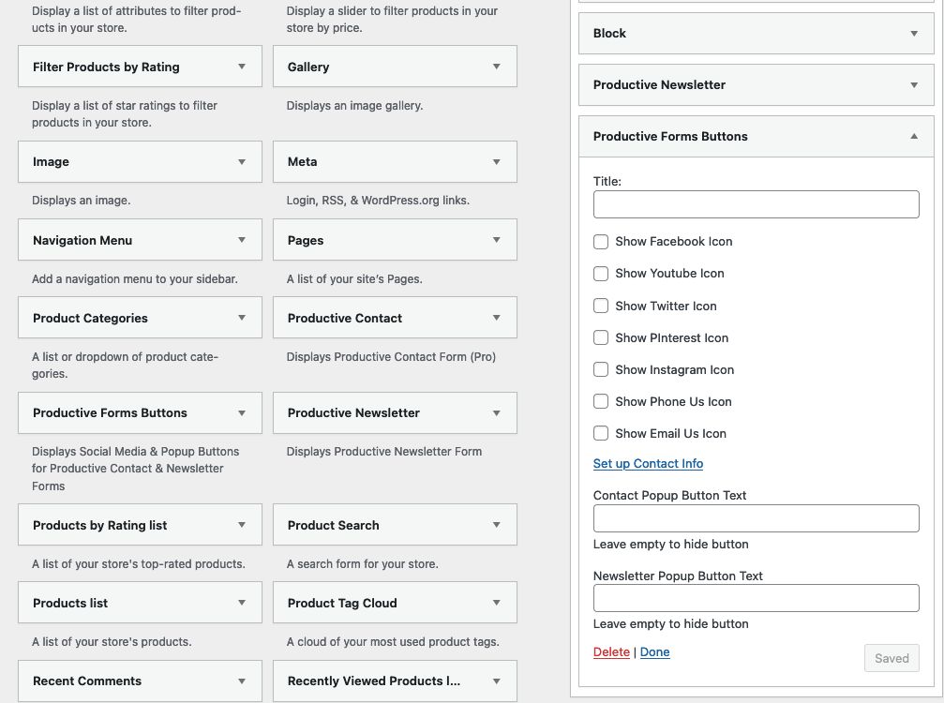Click the Set up Contact Info link
Viewport: 944px width, 703px height.
click(x=648, y=463)
